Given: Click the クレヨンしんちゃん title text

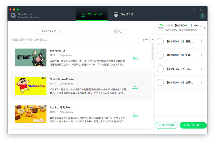Looking at the screenshot, I should [62, 79].
